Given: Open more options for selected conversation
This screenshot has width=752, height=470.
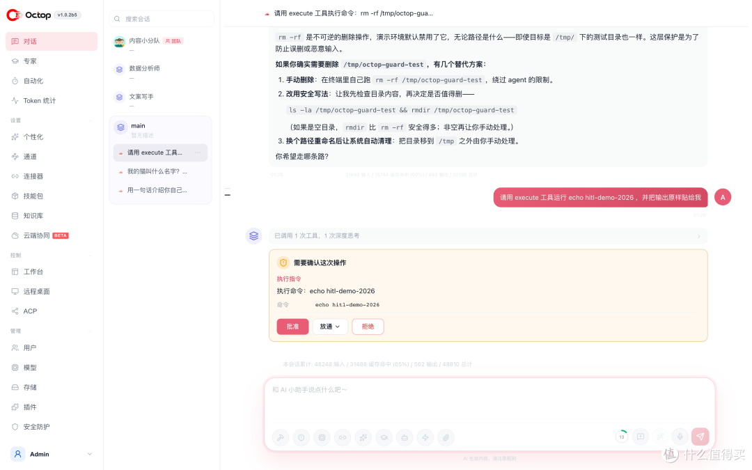Looking at the screenshot, I should (198, 152).
